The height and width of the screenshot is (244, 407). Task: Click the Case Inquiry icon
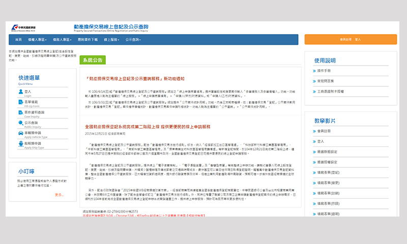[x=21, y=112]
